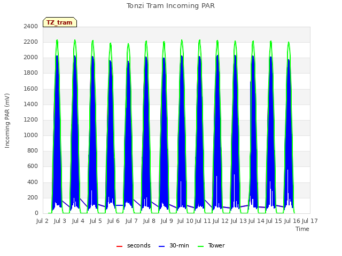
Task: Click the Jul 15 x-axis tick label
Action: click(274, 221)
